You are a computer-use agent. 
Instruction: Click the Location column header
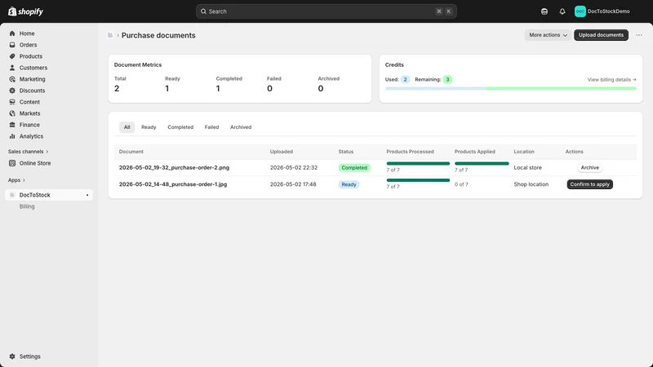point(524,152)
